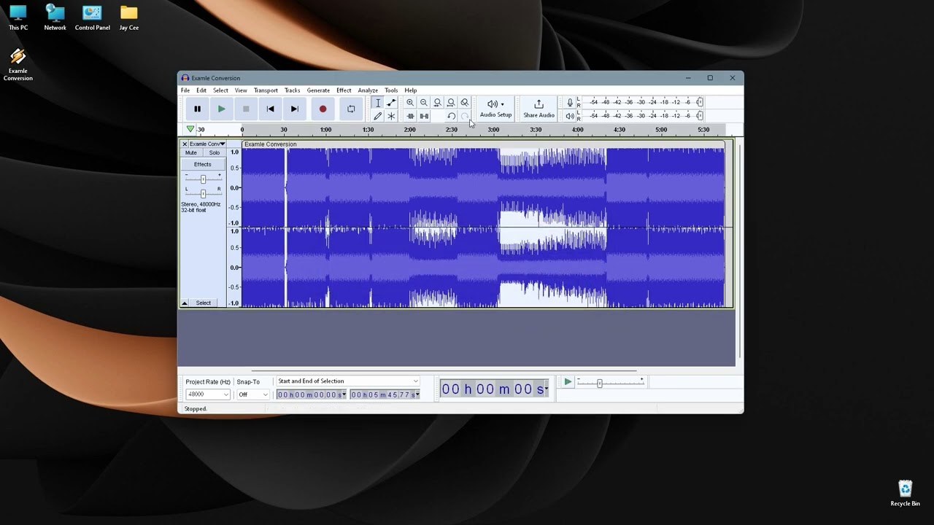The width and height of the screenshot is (934, 525).
Task: Adjust the playback speed slider
Action: click(600, 383)
